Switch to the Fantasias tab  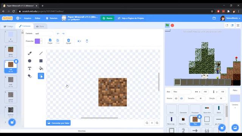click(x=25, y=26)
